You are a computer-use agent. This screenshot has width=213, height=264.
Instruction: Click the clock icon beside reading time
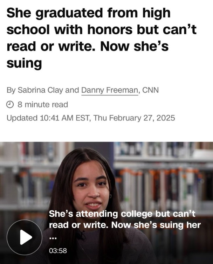(x=11, y=104)
